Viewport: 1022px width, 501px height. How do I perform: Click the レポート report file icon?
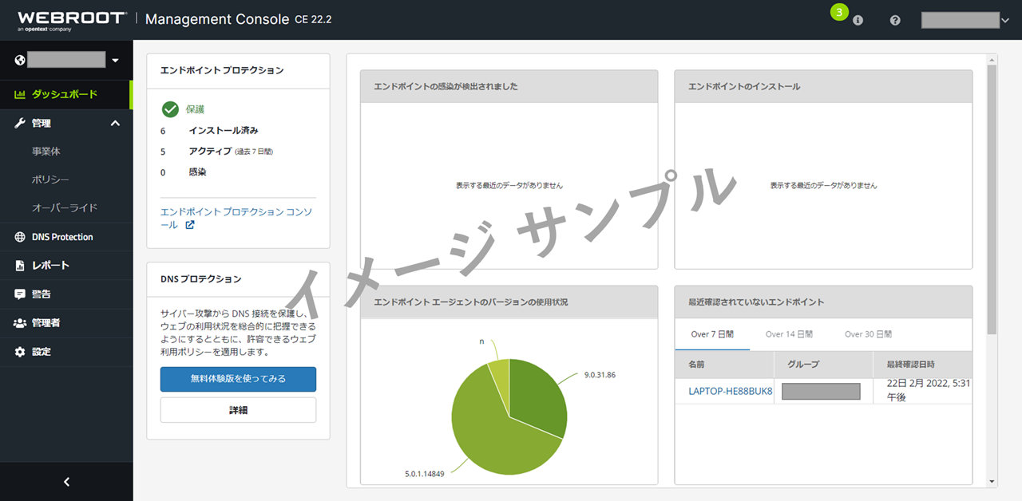[20, 266]
